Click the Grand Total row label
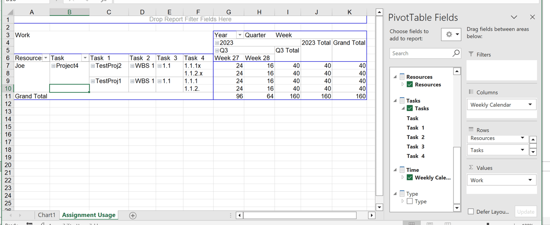Screen dimensions: 550x225 [31, 96]
